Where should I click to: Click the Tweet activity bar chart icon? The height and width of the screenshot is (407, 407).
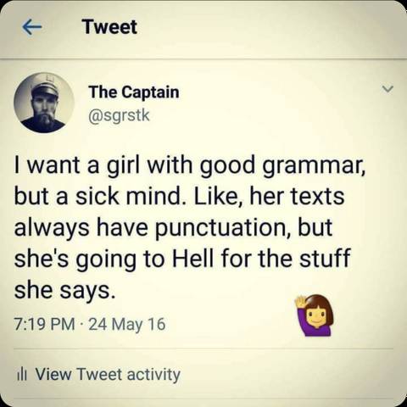22,375
